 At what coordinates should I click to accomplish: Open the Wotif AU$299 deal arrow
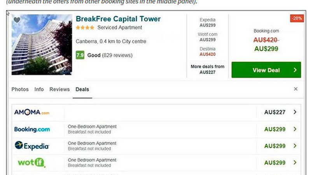pos(295,163)
